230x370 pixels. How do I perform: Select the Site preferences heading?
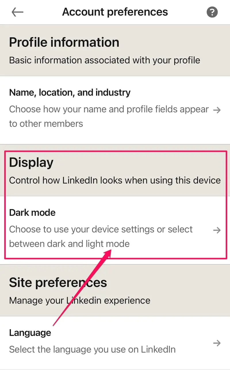[x=58, y=283]
